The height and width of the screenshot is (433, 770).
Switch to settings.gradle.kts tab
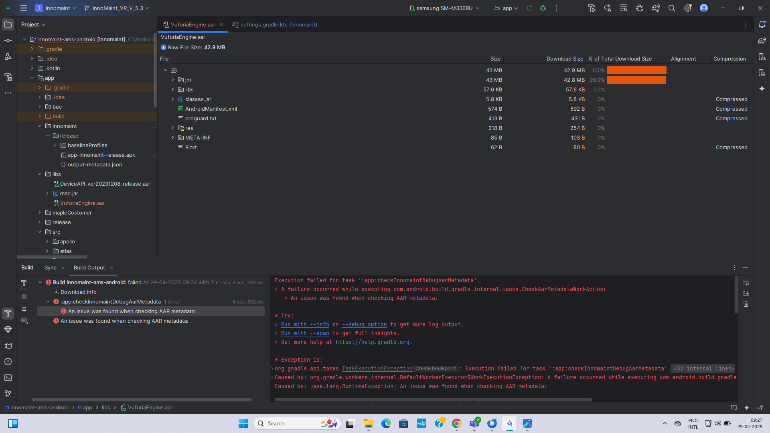pyautogui.click(x=278, y=24)
